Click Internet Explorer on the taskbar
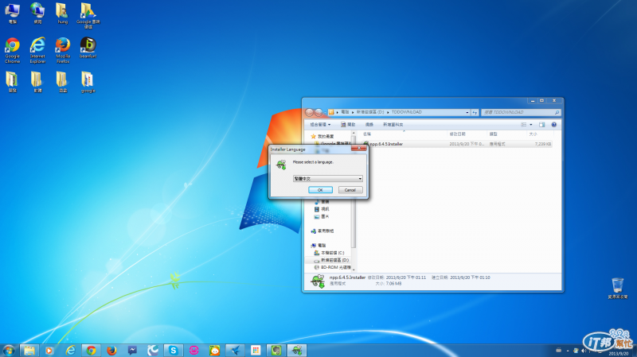 pyautogui.click(x=70, y=351)
